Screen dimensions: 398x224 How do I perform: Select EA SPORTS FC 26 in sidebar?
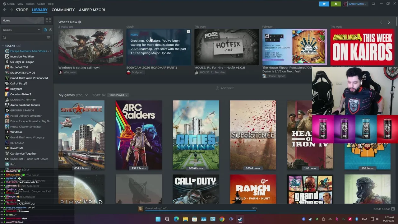click(22, 72)
